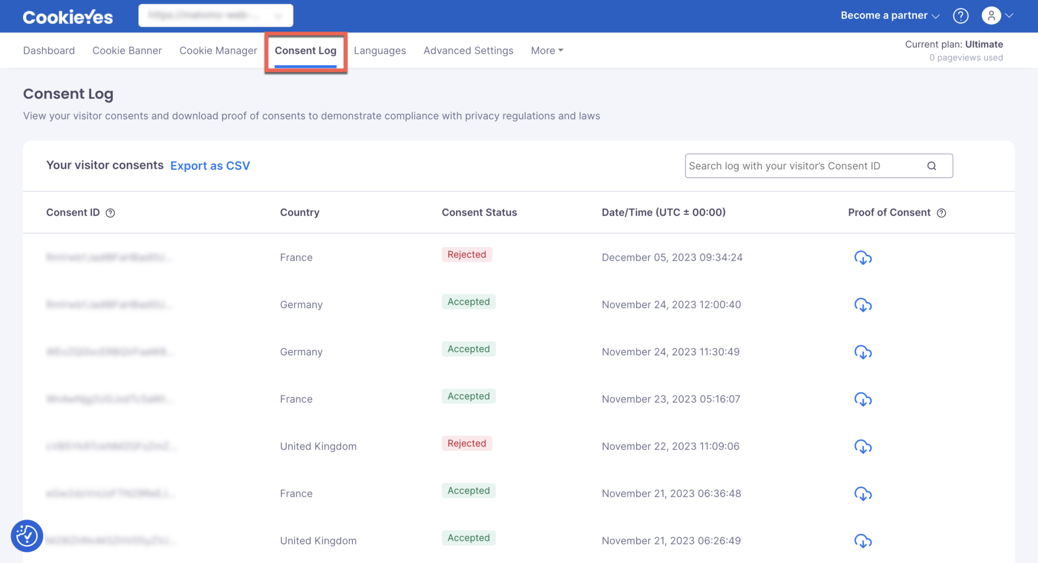Download proof for the United Kingdom rejected consent
The height and width of the screenshot is (563, 1038).
(x=863, y=447)
